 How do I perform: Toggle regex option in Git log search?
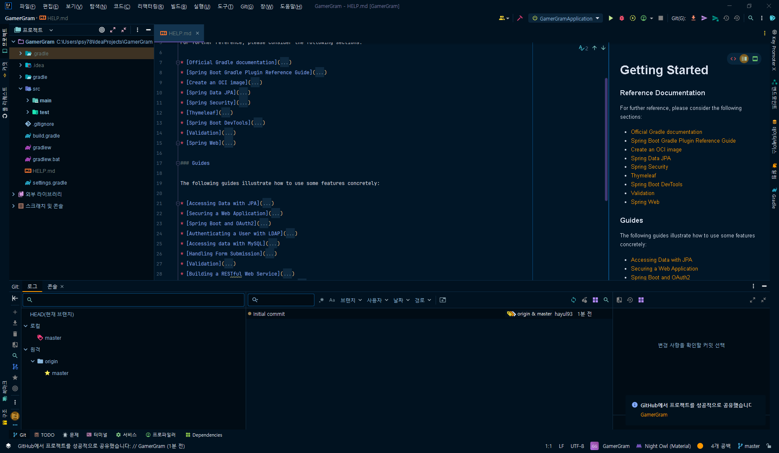321,300
